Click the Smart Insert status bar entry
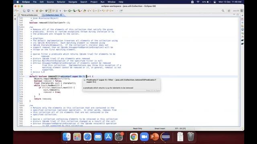Viewport: 257px width, 144px height. [x=160, y=128]
